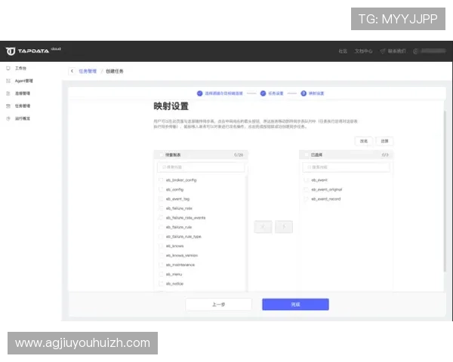Check the eb_failure_rate table
This screenshot has height=362, width=453.
[161, 208]
